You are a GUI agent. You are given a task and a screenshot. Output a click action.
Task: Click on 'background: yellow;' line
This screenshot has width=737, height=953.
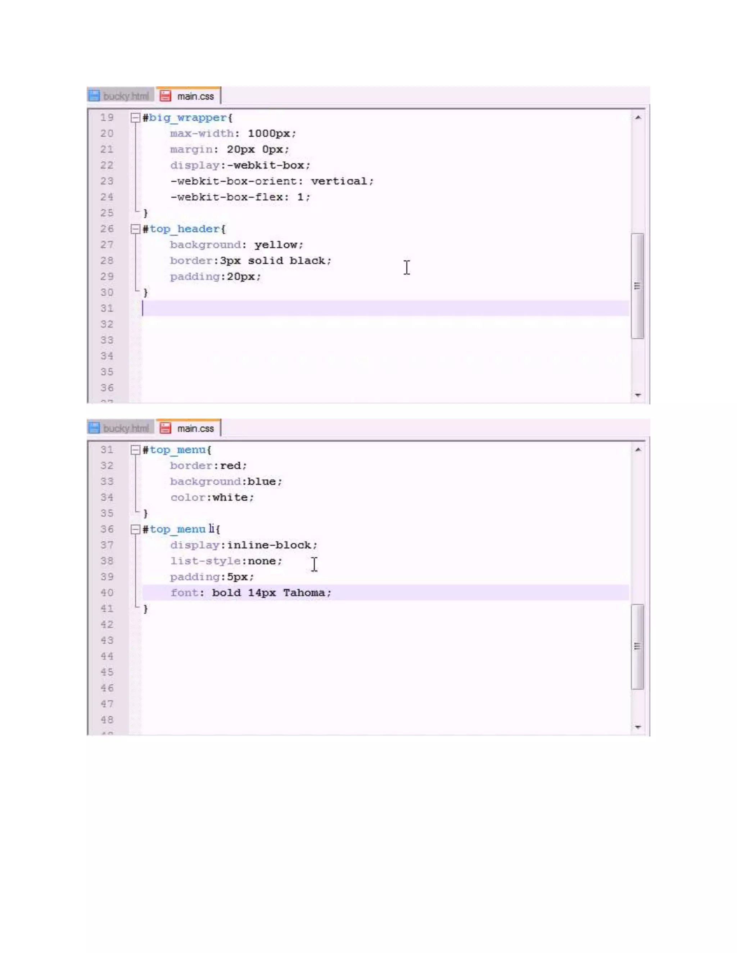pyautogui.click(x=236, y=245)
